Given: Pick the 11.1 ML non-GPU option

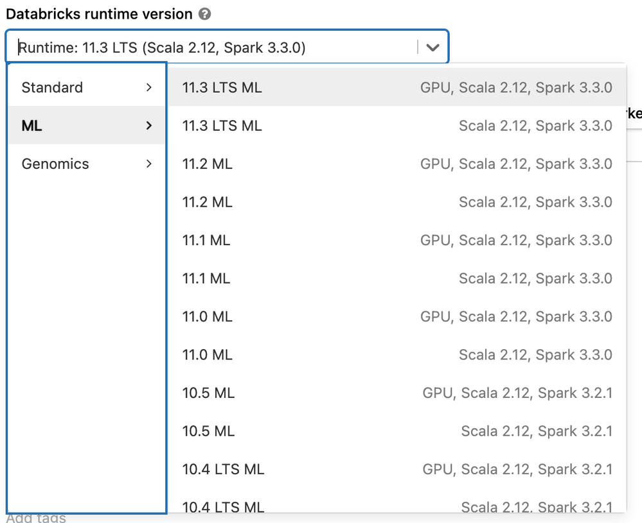Looking at the screenshot, I should 397,279.
